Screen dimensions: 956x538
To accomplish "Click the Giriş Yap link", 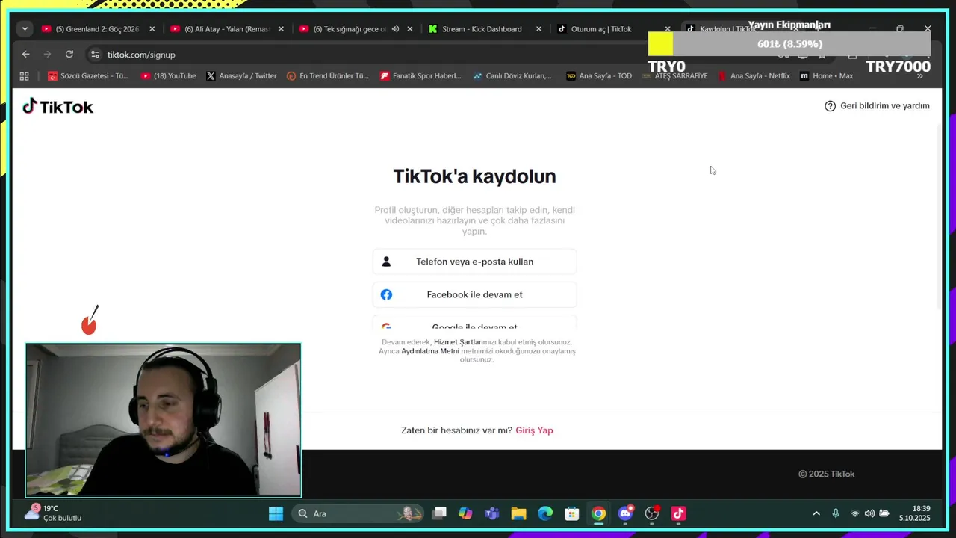I will [534, 430].
